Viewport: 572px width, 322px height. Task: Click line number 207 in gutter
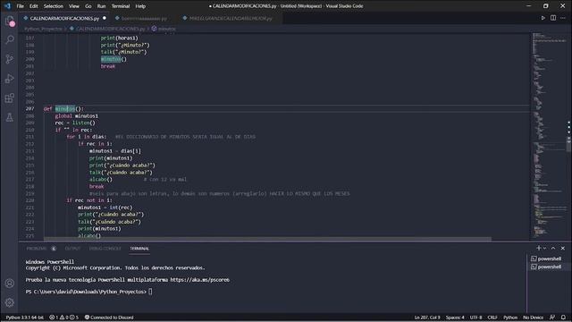point(29,108)
